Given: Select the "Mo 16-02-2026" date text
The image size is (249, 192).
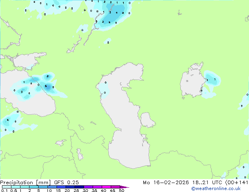Looking at the screenshot, I should click(166, 183).
